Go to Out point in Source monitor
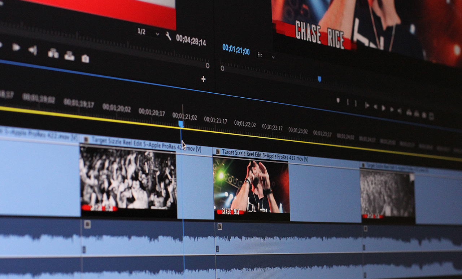 tap(33, 50)
